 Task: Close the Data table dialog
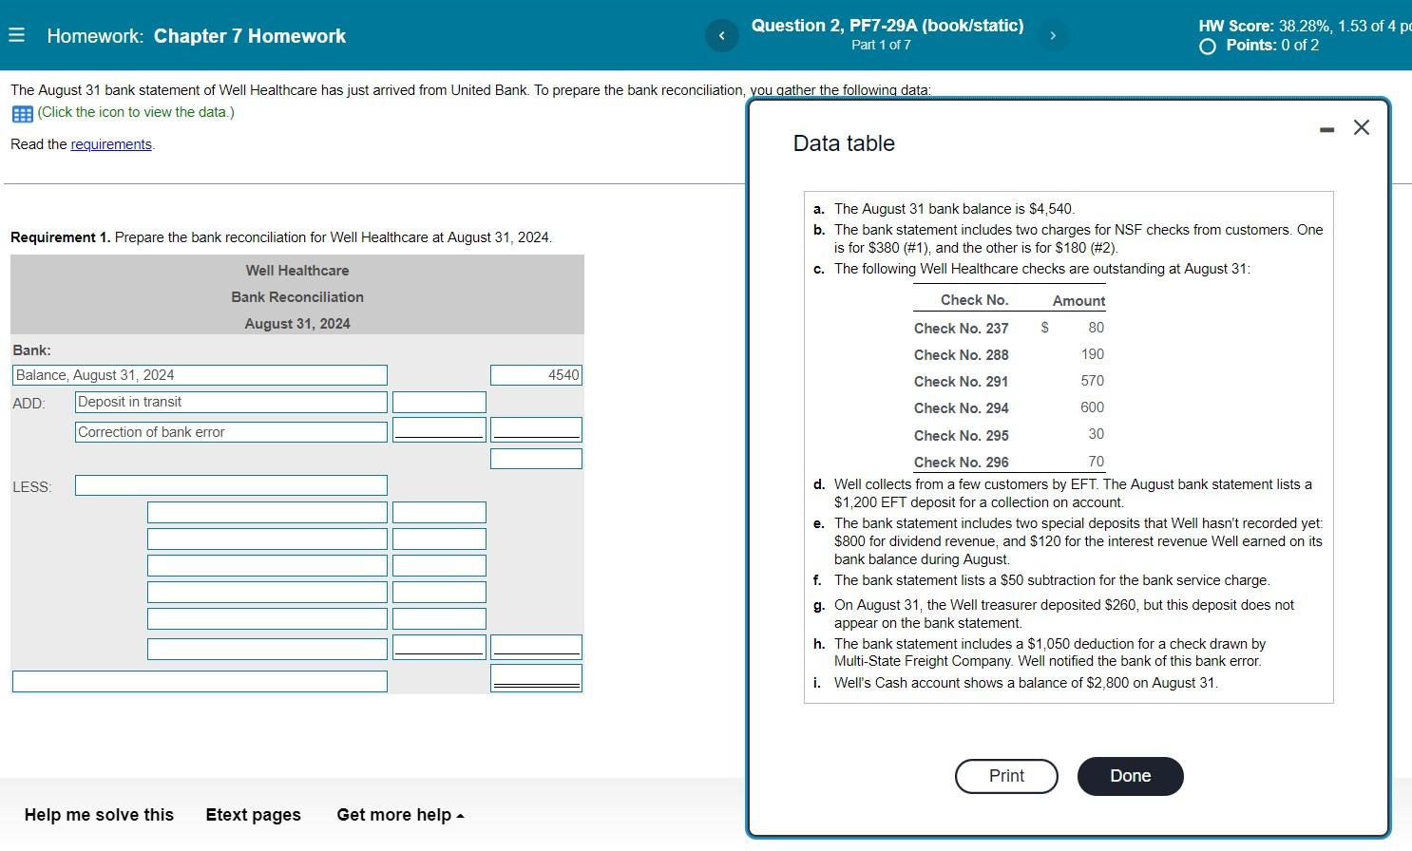click(1361, 126)
